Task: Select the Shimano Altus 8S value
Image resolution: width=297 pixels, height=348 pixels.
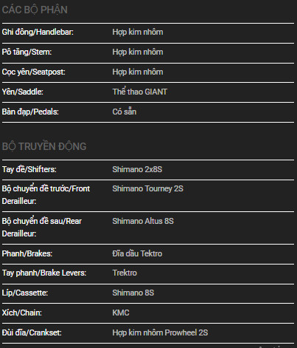Action: click(x=143, y=221)
